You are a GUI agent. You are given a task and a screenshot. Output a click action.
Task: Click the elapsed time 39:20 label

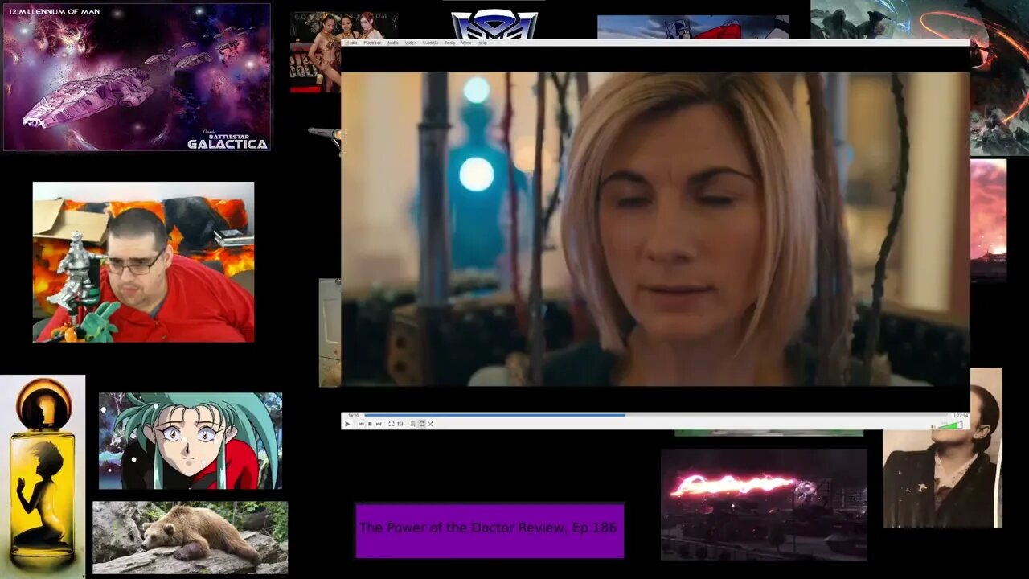point(354,415)
